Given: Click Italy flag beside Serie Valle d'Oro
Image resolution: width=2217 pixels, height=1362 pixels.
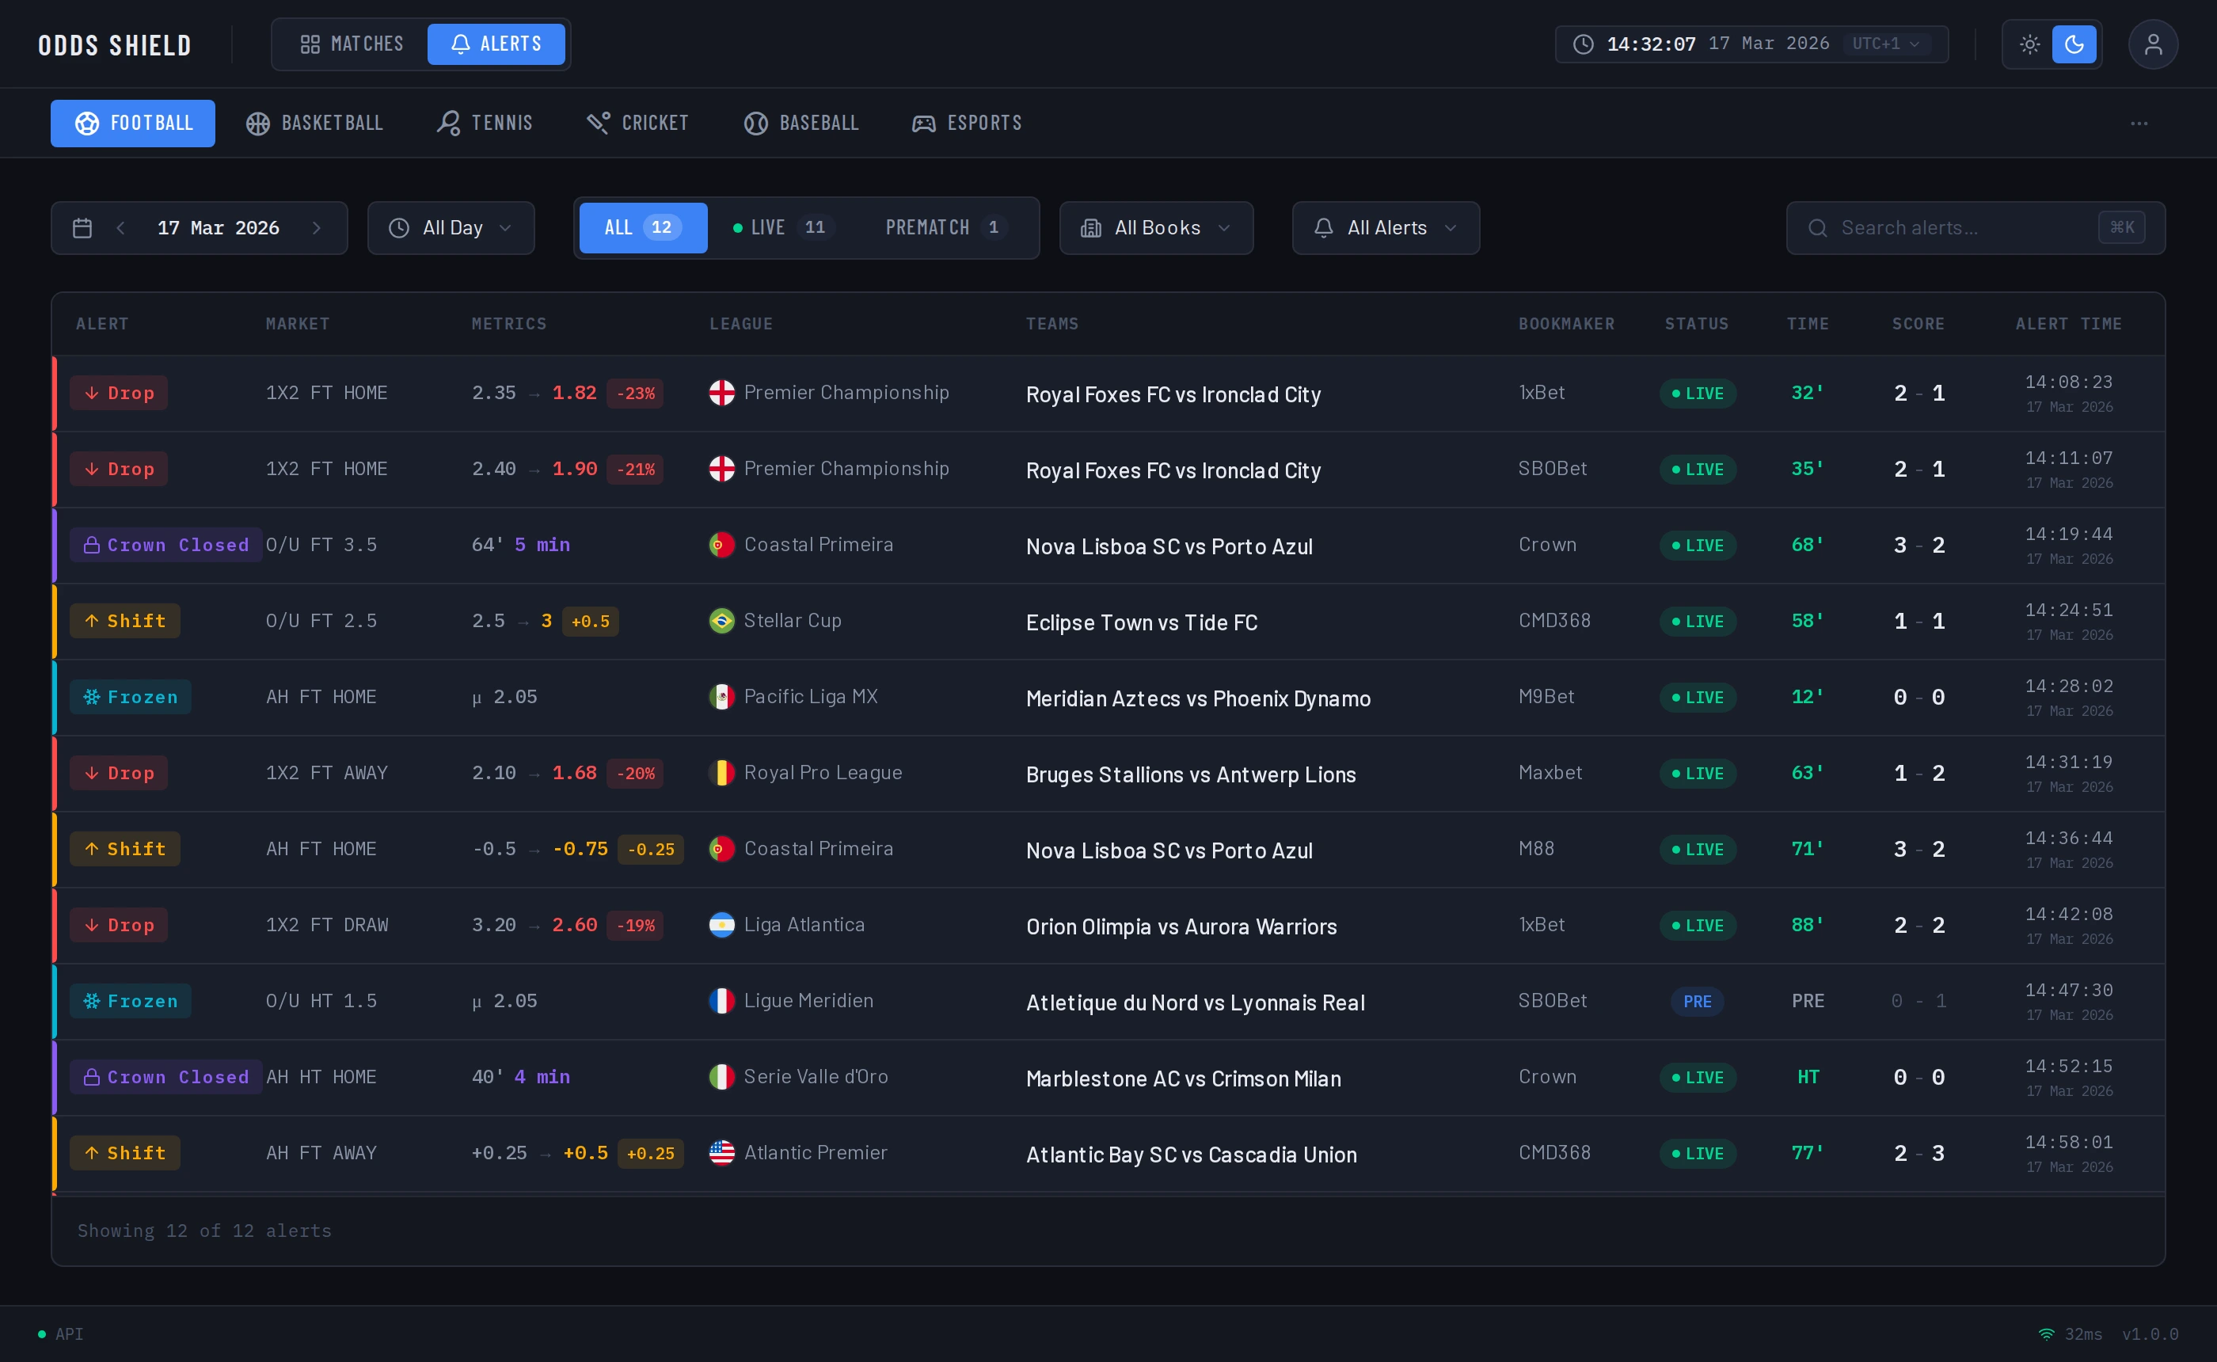Looking at the screenshot, I should pyautogui.click(x=722, y=1078).
